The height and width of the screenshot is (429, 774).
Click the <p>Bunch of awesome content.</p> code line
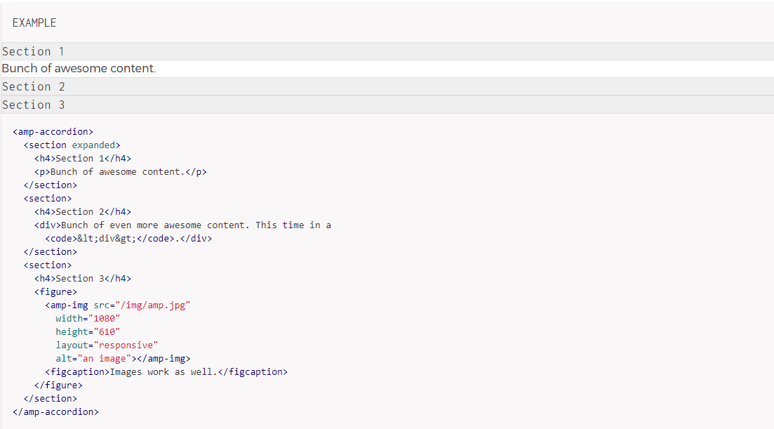(x=121, y=171)
